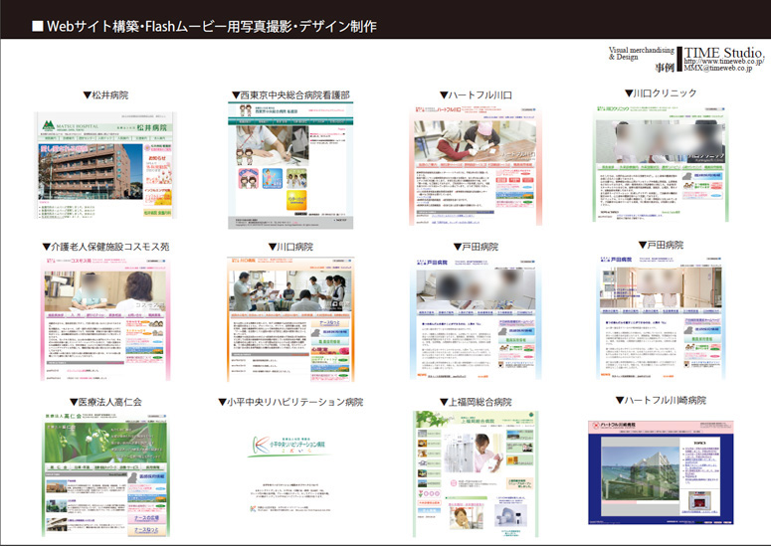
Task: Open the 上福岡総合病院 website thumbnail
Action: [476, 474]
